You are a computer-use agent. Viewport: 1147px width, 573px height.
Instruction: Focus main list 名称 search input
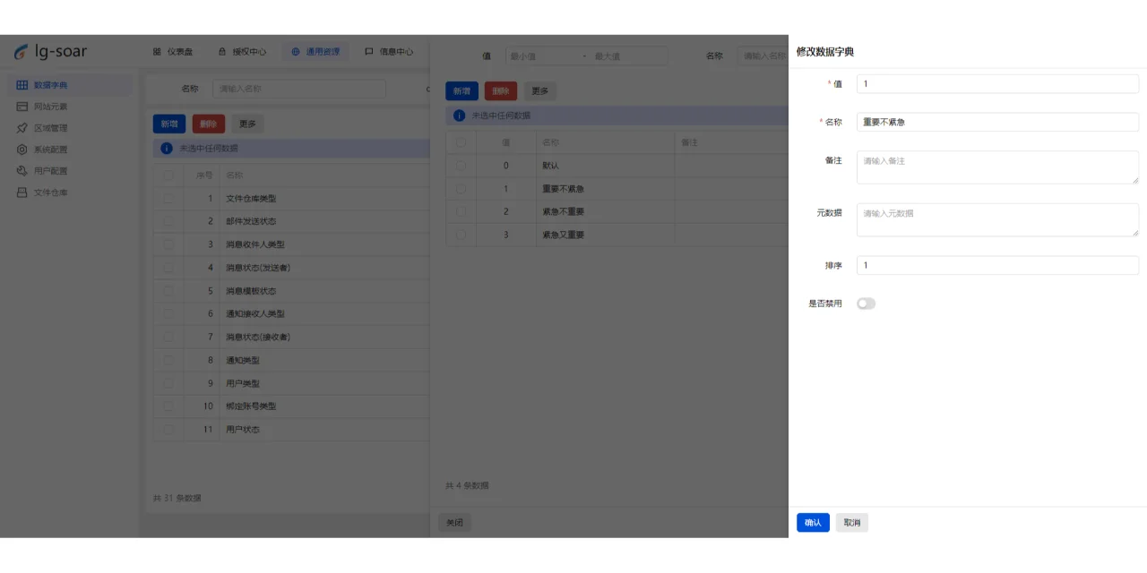pos(299,89)
